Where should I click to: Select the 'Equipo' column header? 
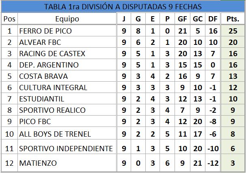pyautogui.click(x=67, y=19)
